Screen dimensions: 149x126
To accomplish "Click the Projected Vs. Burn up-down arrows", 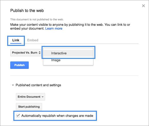I will [40, 53].
